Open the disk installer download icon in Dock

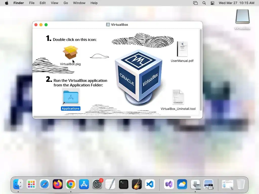196,184
